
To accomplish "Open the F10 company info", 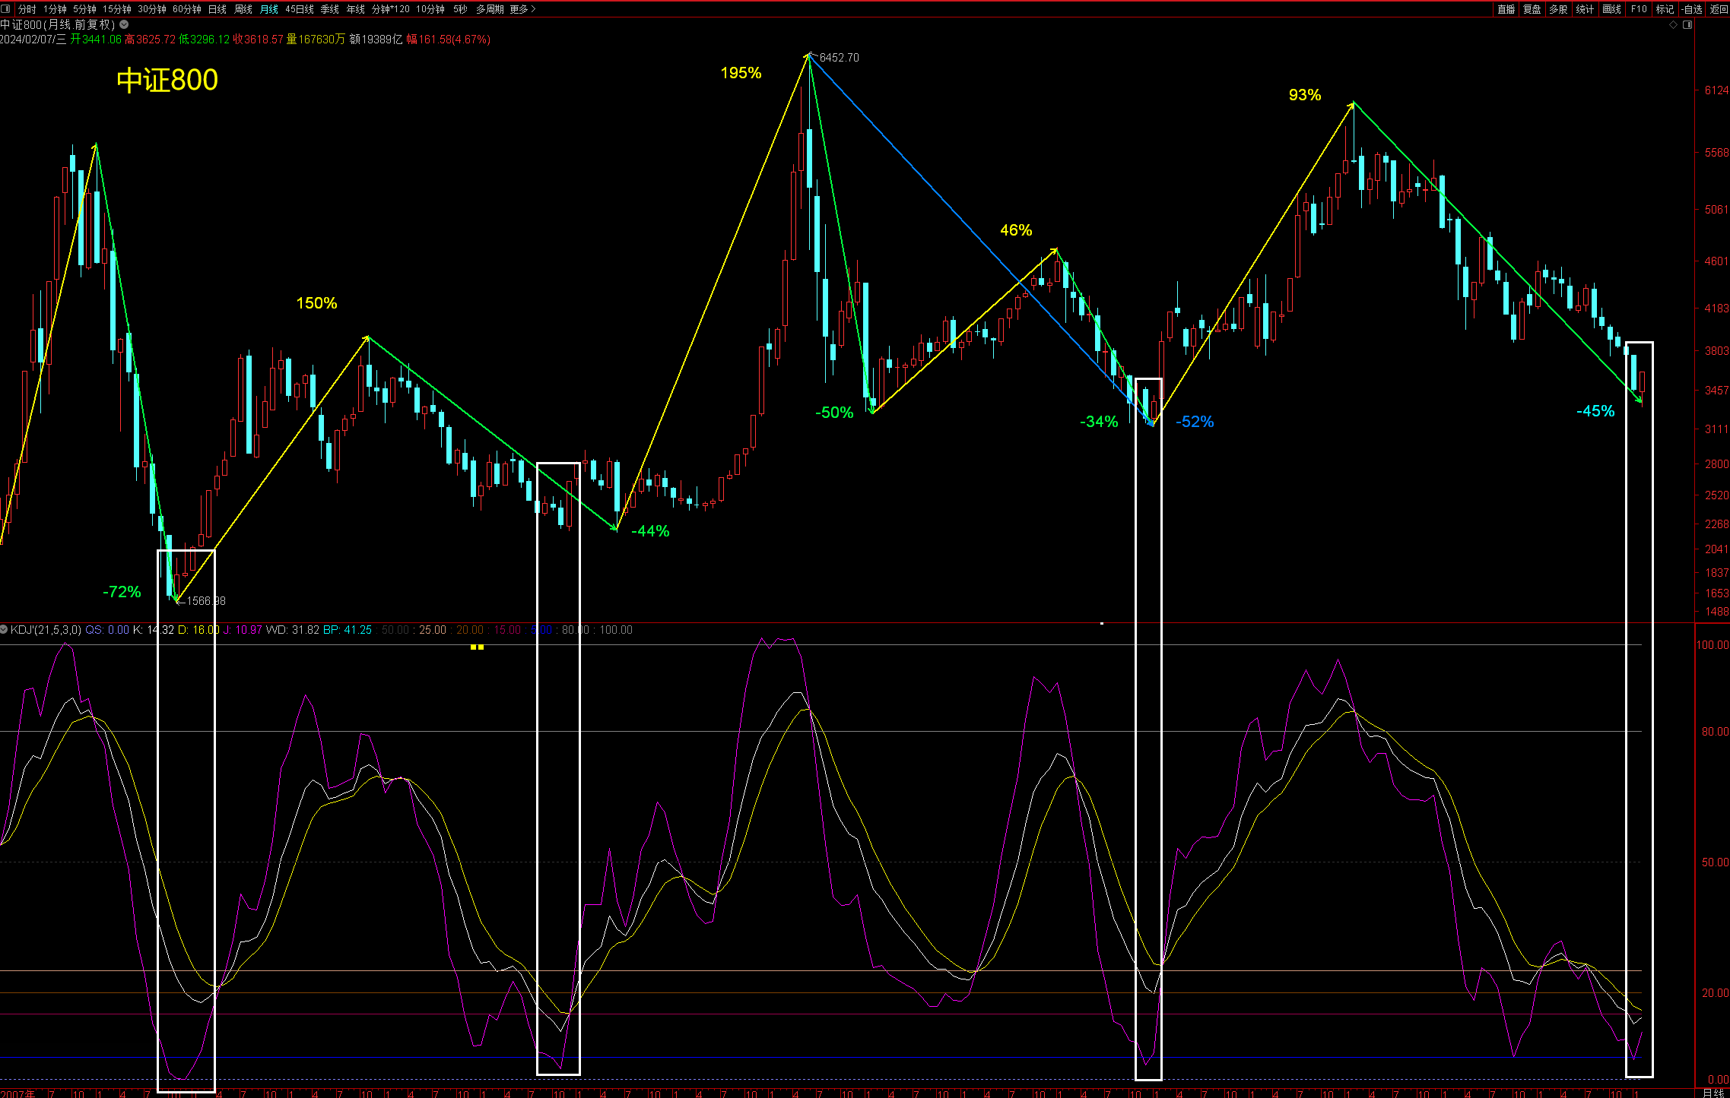I will [x=1639, y=9].
